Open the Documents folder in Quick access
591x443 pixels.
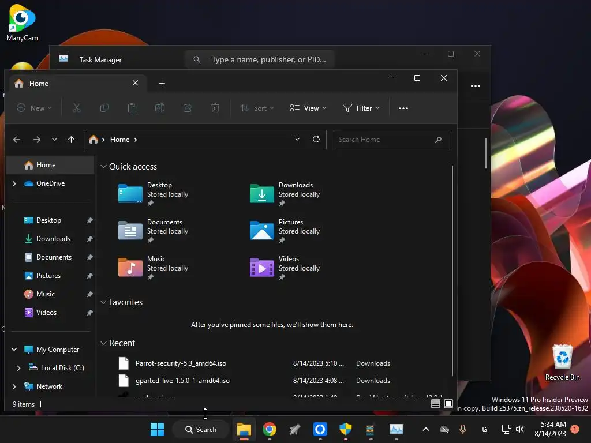coord(154,231)
